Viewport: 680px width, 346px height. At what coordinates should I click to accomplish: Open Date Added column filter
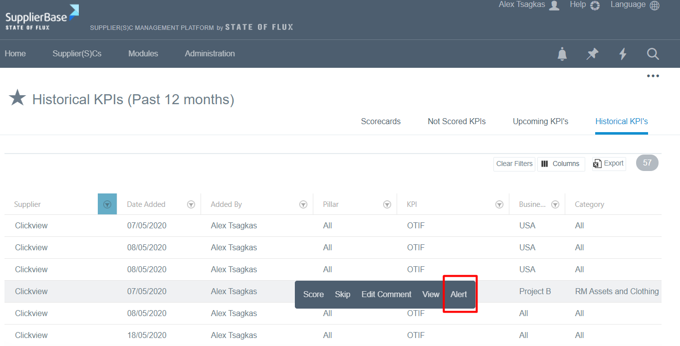[191, 204]
